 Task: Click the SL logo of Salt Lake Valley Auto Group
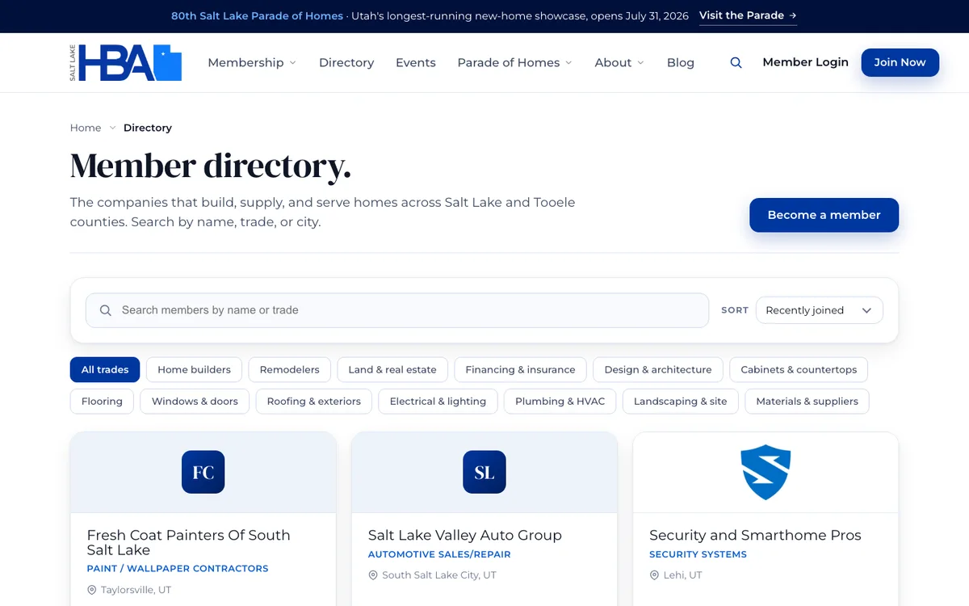click(484, 472)
